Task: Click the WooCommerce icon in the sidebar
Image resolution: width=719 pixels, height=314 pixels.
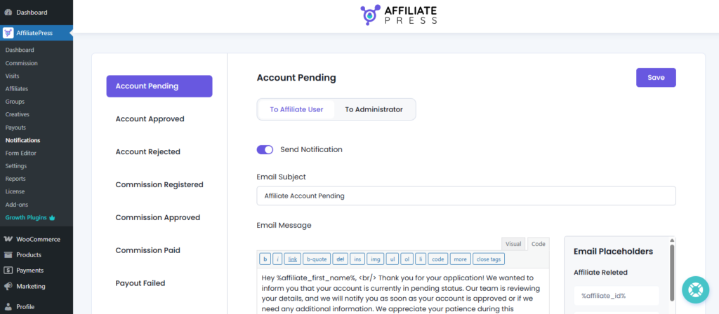Action: pos(8,239)
